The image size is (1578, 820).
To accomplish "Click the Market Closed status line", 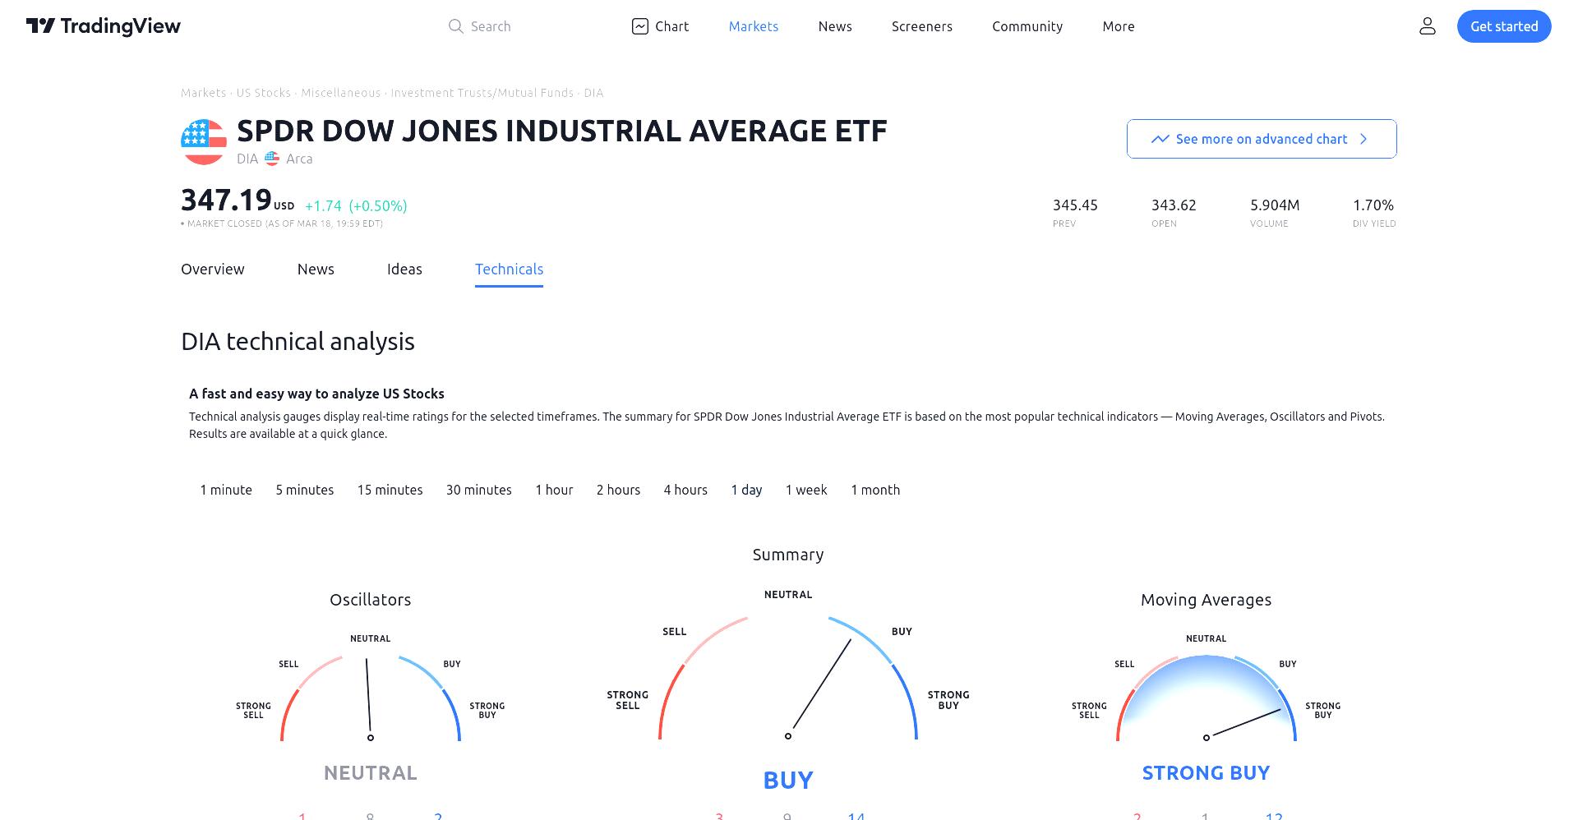I will [282, 223].
